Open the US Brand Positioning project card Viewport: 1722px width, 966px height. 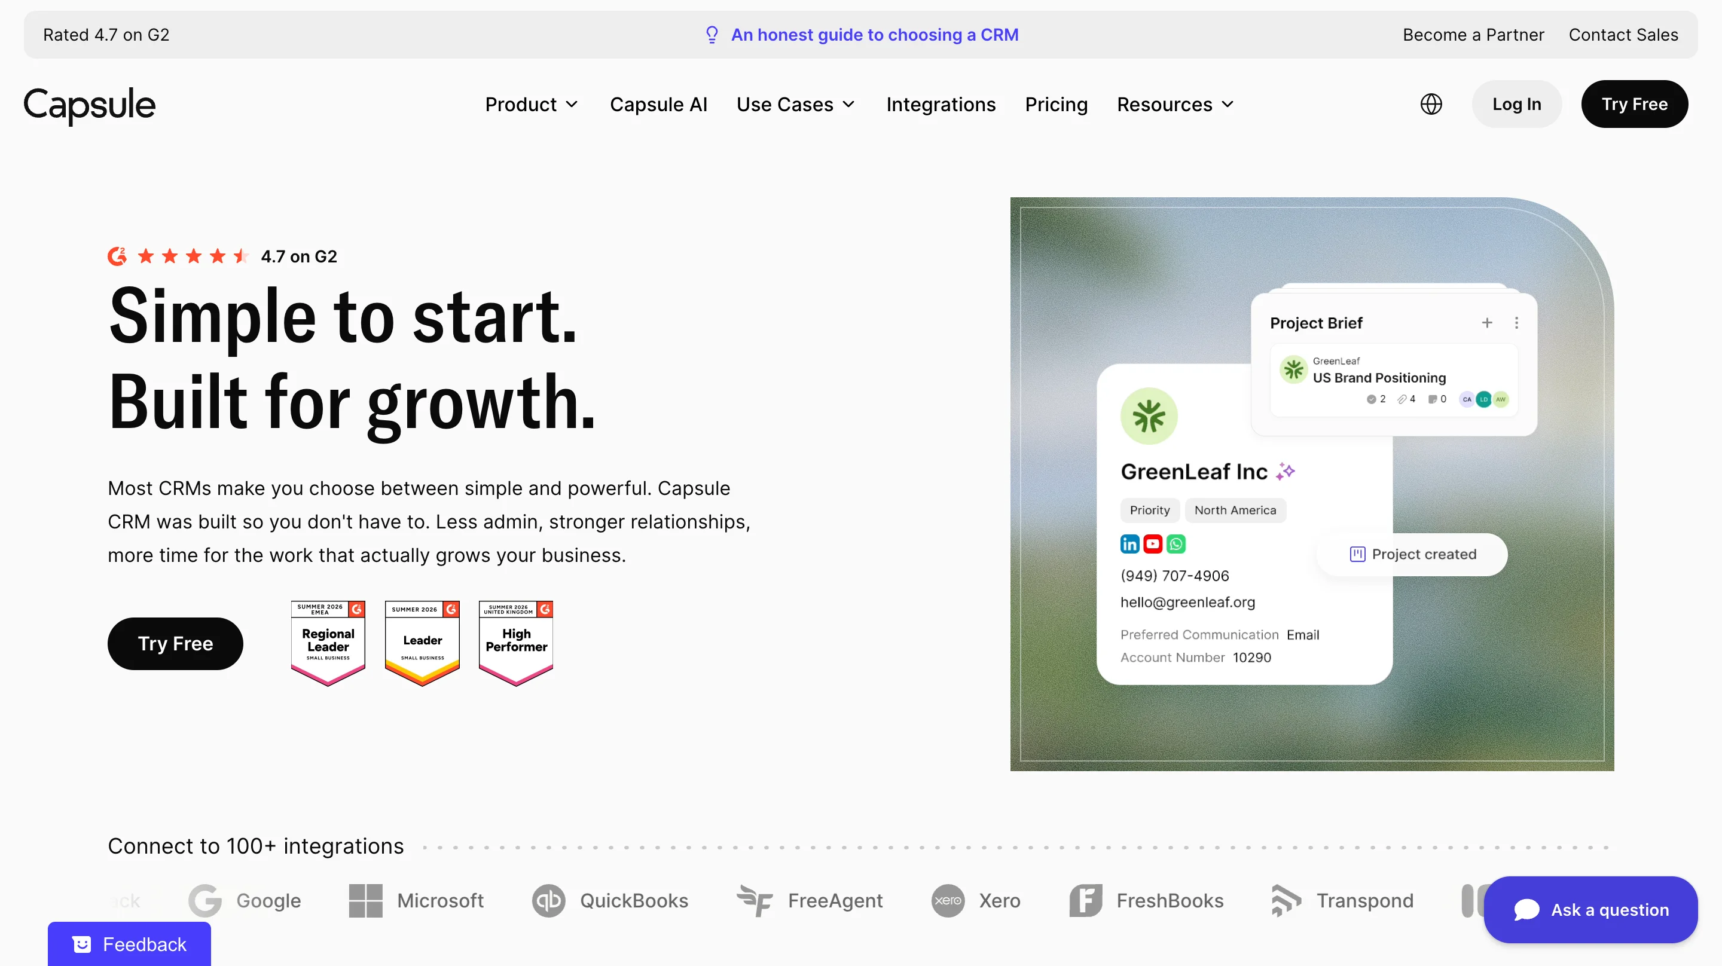pyautogui.click(x=1393, y=380)
